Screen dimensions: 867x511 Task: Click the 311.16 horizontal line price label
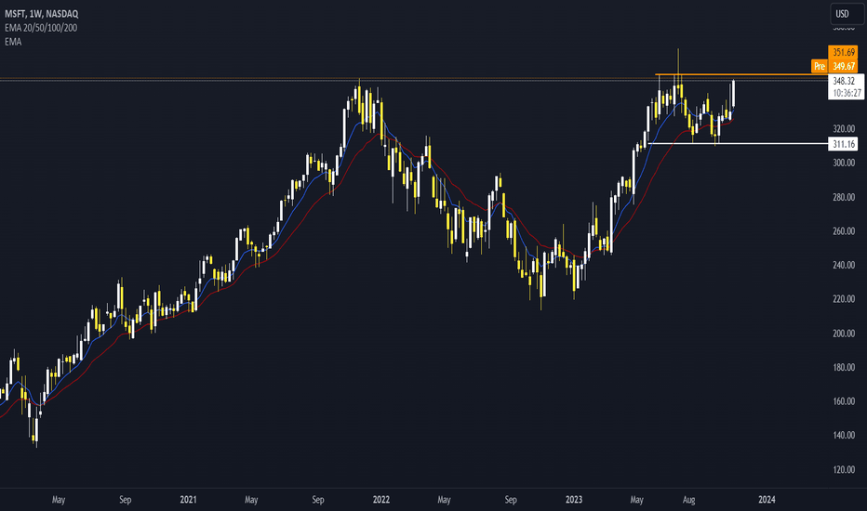(843, 144)
